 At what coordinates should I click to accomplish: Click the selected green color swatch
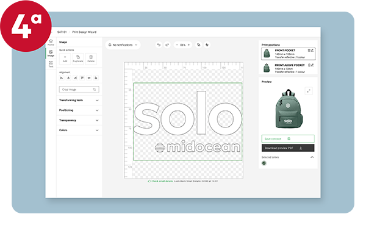point(264,163)
